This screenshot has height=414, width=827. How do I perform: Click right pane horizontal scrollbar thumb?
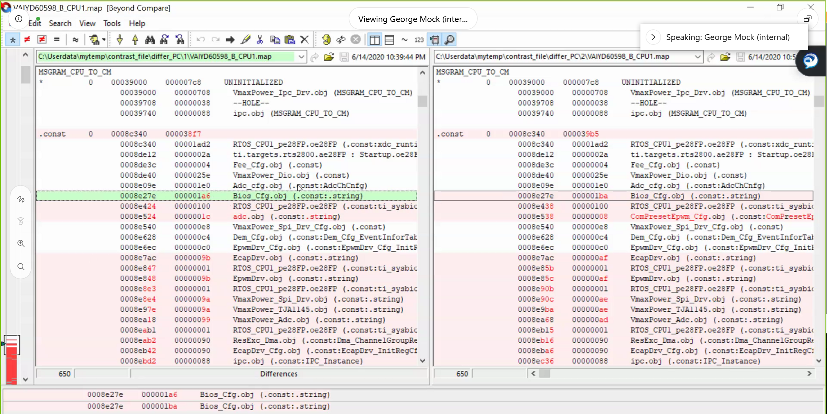coord(545,374)
